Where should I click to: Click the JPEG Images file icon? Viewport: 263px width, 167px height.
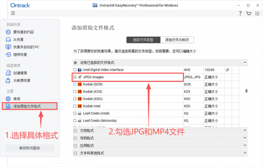(x=80, y=77)
